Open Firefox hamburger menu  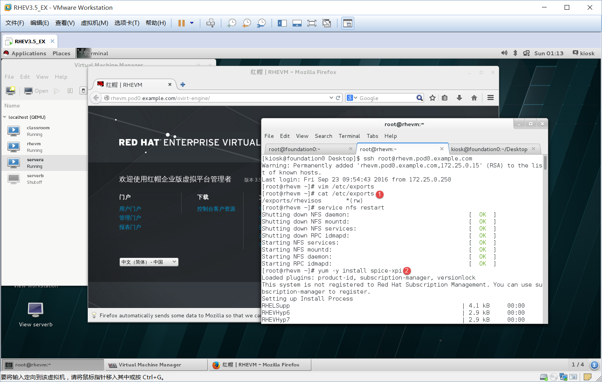(x=491, y=98)
